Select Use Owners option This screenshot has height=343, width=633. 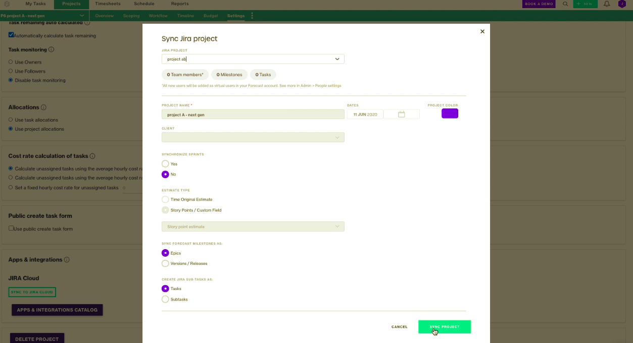(x=11, y=62)
